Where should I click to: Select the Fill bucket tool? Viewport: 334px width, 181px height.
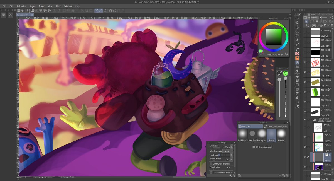(297, 76)
